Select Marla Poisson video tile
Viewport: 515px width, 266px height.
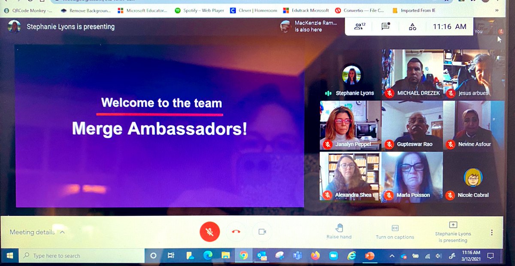pos(412,176)
